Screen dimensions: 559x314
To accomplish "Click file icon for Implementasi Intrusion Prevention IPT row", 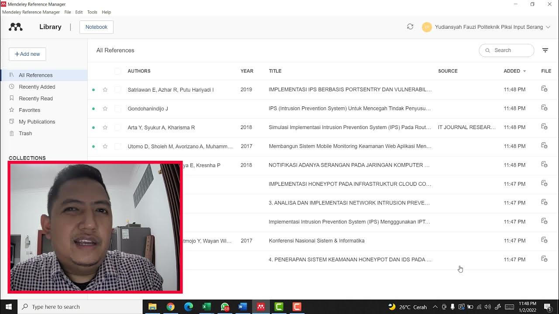I will point(544,221).
